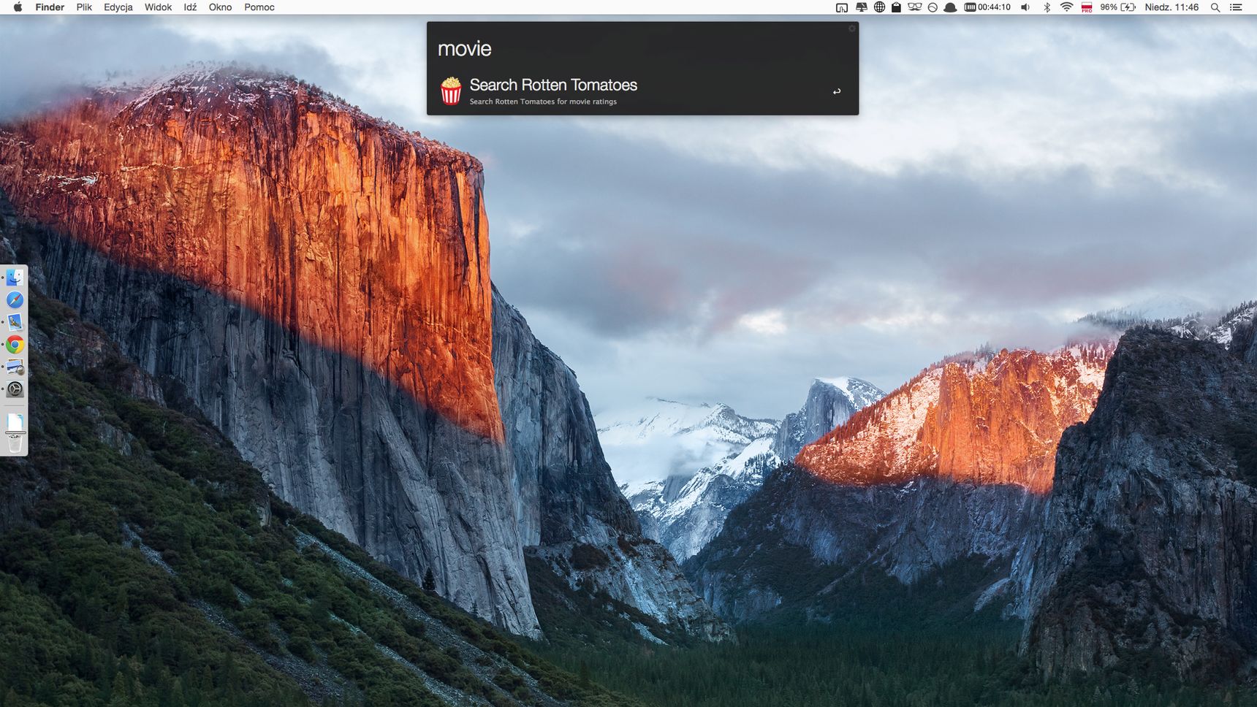Launch Safari from the Dock
The height and width of the screenshot is (707, 1257).
tap(15, 300)
